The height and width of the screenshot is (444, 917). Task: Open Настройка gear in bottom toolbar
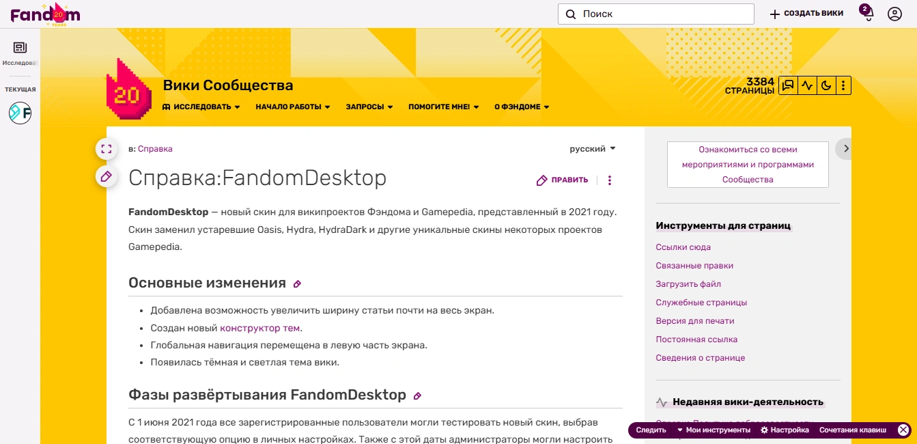(x=785, y=430)
